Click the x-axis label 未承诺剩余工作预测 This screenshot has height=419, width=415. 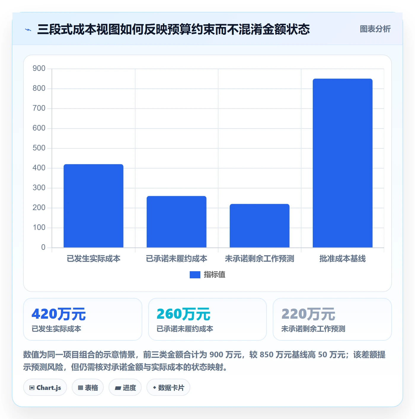(x=259, y=259)
